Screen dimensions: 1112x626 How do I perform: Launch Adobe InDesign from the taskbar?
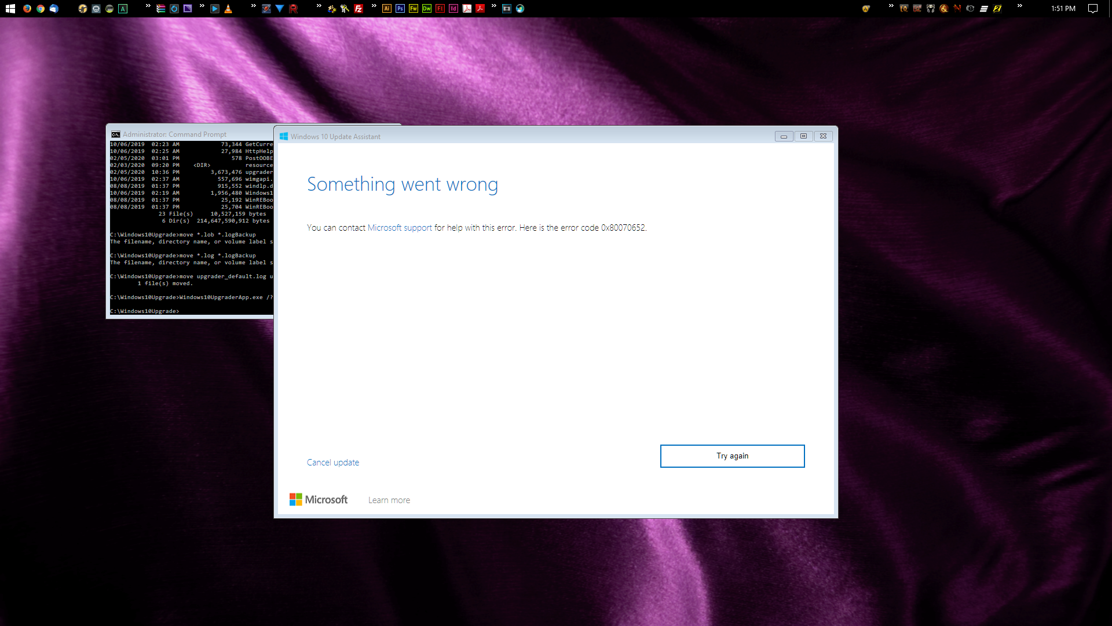pyautogui.click(x=453, y=9)
